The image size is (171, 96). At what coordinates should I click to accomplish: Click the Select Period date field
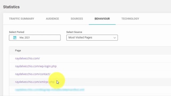click(35, 38)
